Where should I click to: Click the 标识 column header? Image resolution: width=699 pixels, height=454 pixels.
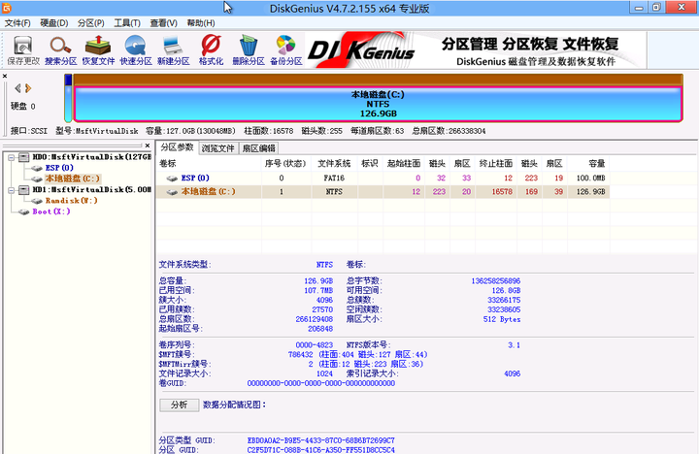[370, 164]
